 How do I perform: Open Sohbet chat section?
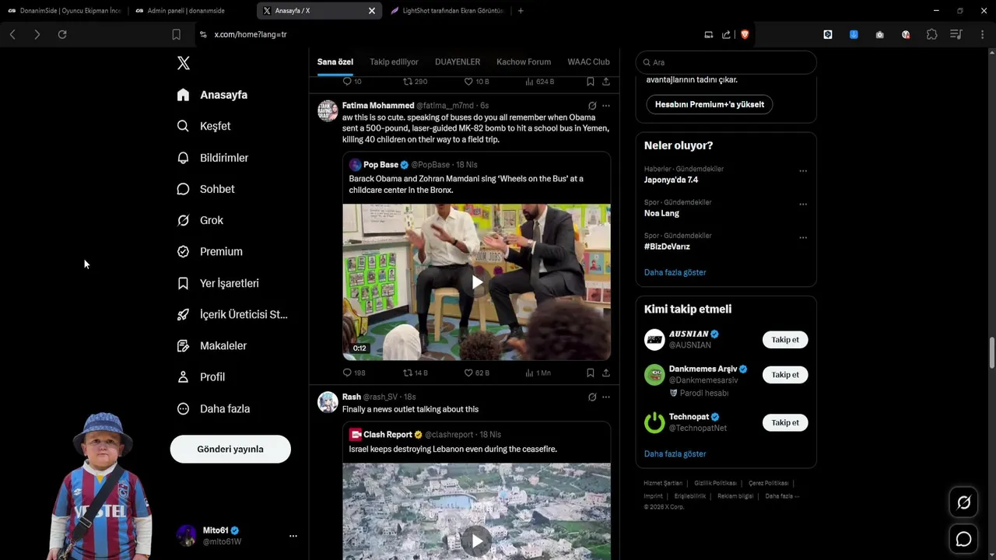tap(205, 189)
